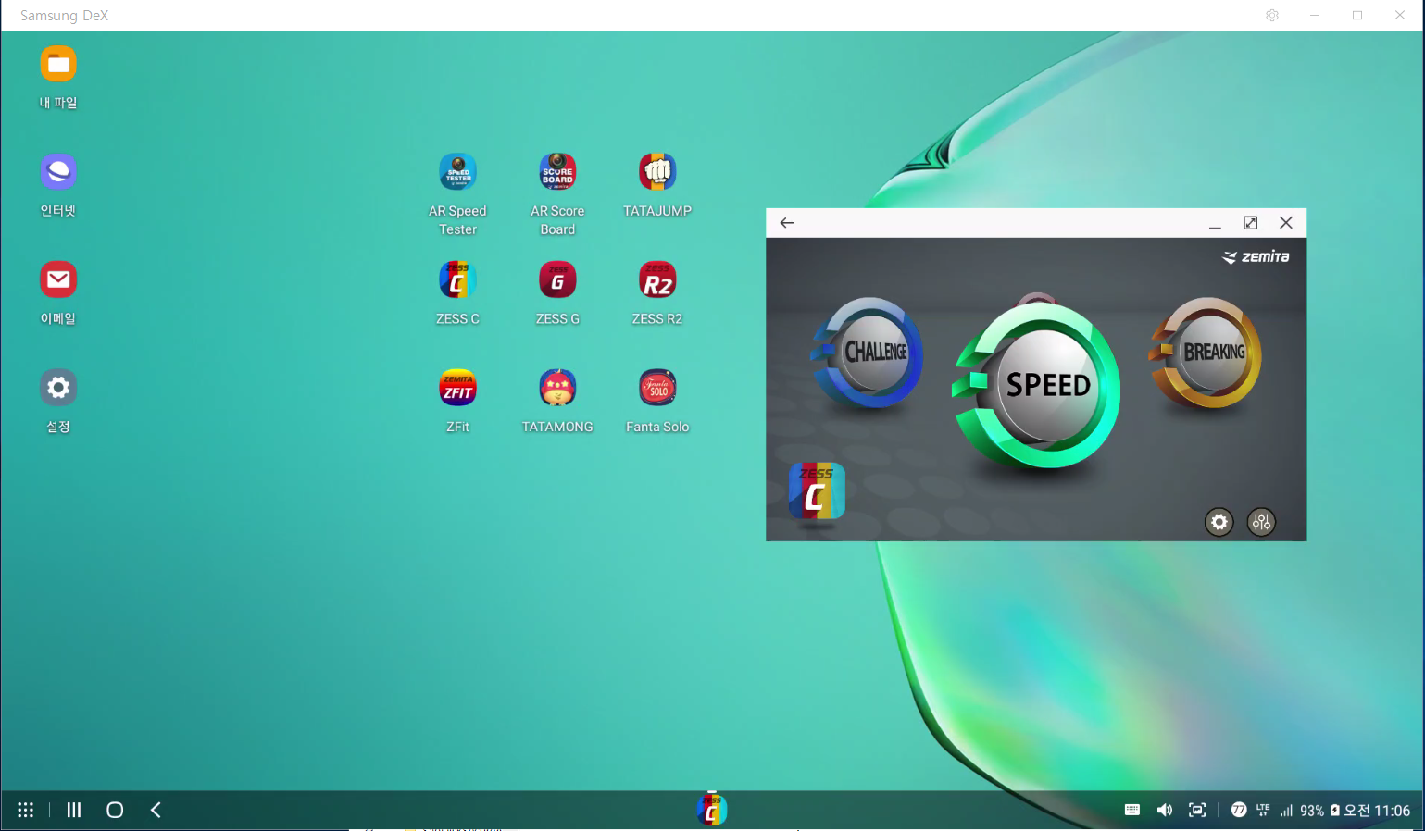Viewport: 1425px width, 831px height.
Task: Open the ZESS C desktop icon
Action: (x=457, y=279)
